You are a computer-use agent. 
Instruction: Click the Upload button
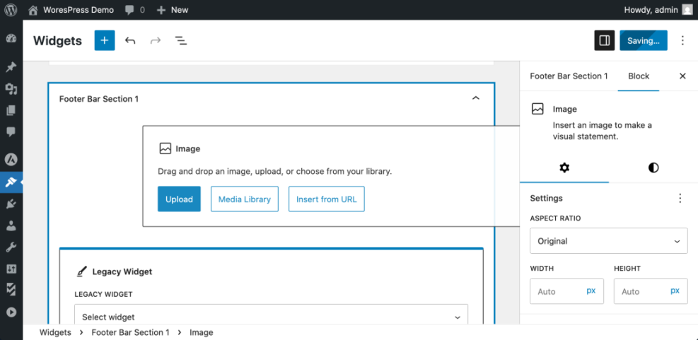(179, 199)
